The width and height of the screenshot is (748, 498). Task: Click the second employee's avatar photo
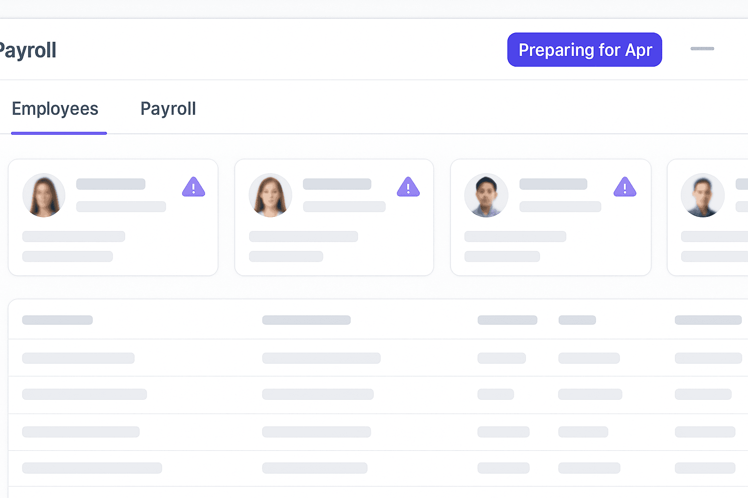click(270, 195)
